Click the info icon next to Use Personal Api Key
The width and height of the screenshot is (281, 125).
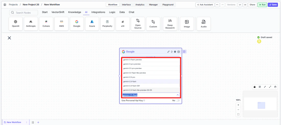[x=144, y=101]
